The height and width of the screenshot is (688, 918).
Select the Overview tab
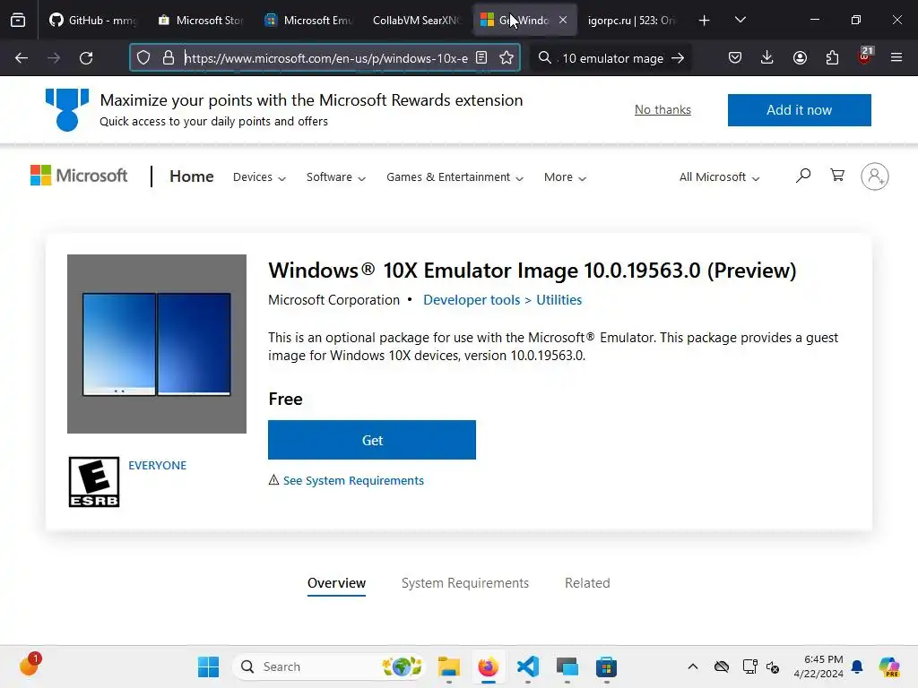pos(337,583)
